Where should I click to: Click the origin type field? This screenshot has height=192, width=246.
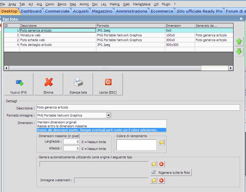(94, 164)
